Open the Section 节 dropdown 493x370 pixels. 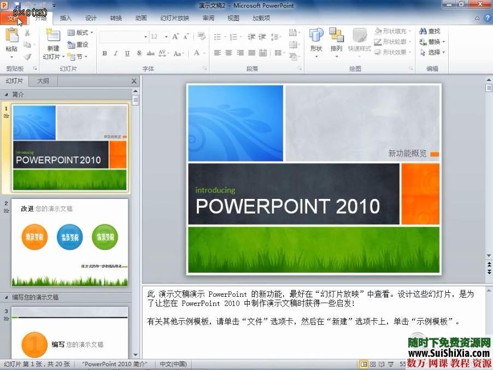click(x=78, y=57)
